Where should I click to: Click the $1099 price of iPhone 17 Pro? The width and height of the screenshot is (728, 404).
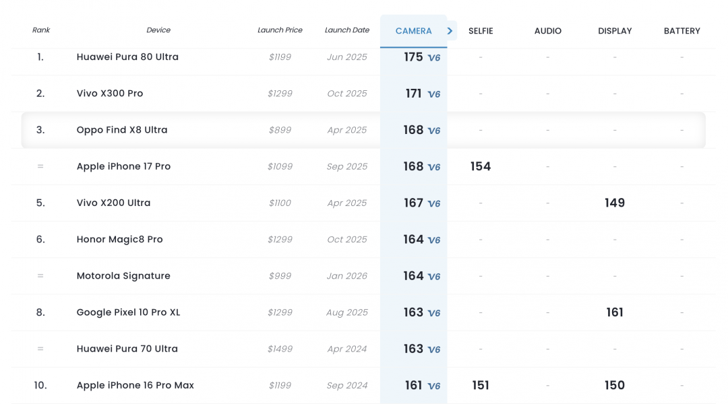280,166
